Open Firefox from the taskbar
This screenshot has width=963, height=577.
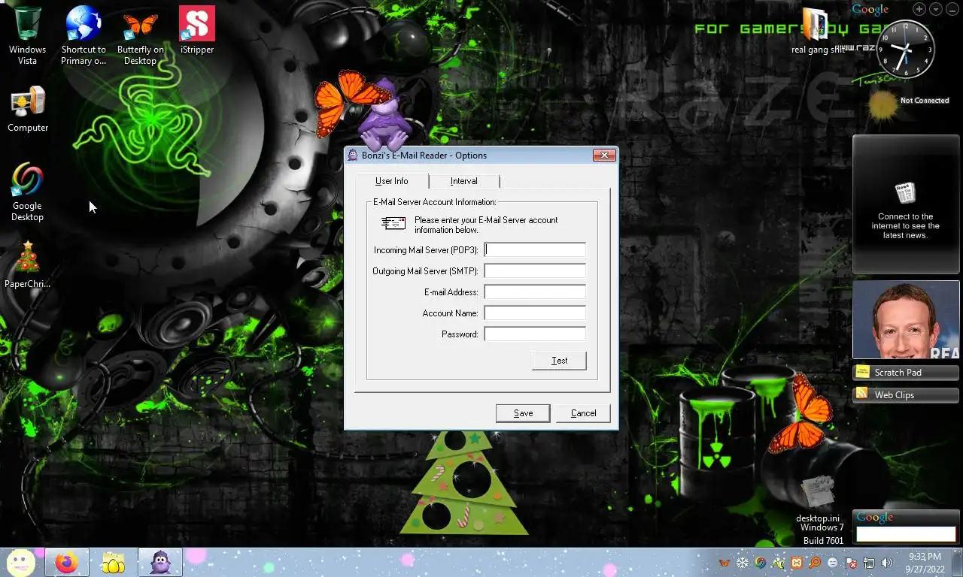pos(66,563)
